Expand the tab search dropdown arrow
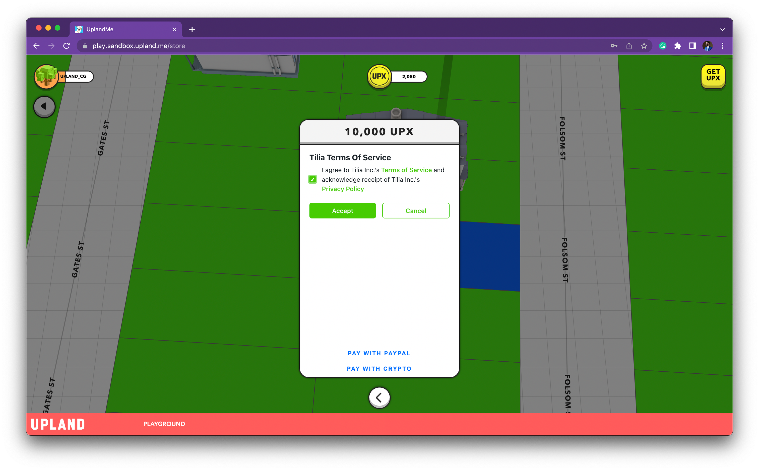759x470 pixels. [x=722, y=29]
